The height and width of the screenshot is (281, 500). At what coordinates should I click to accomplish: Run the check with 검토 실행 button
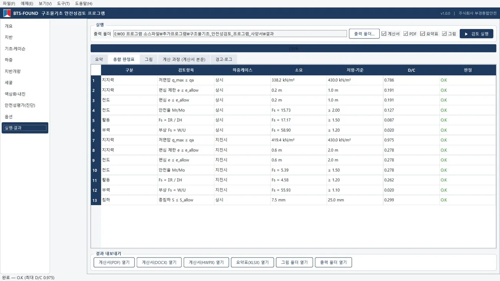click(x=476, y=34)
